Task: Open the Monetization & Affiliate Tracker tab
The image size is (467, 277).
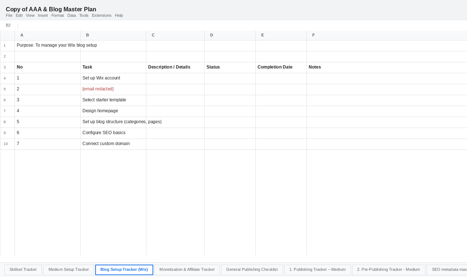Action: point(187,270)
